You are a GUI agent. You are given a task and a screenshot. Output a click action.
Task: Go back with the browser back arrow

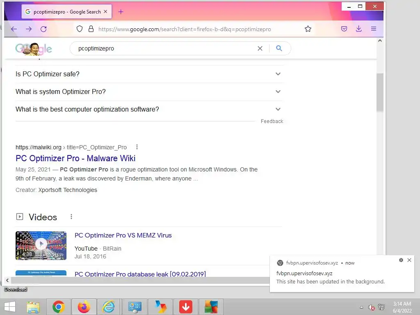(14, 29)
